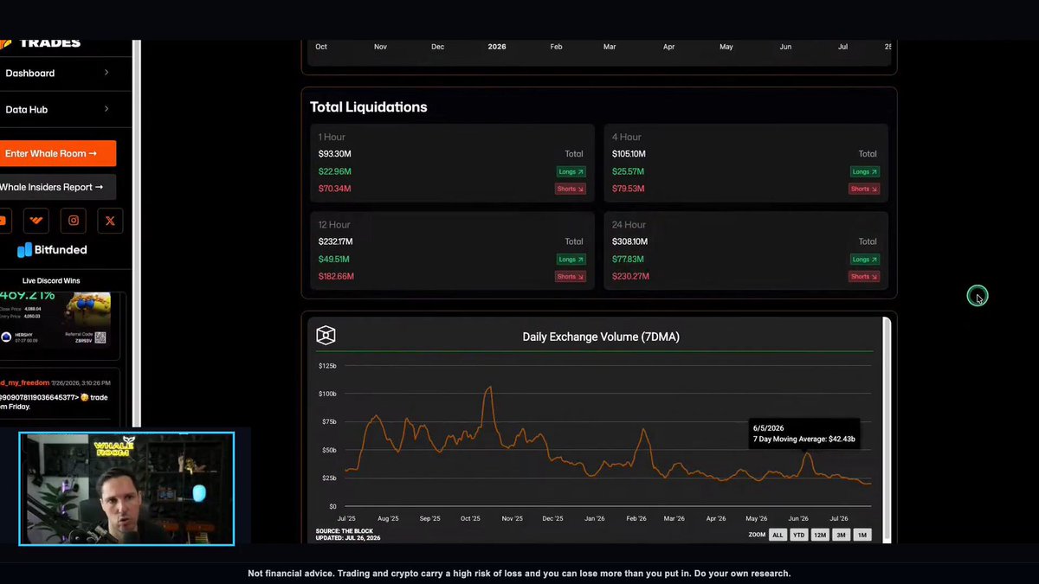This screenshot has height=584, width=1039.
Task: Set chart zoom to 3M
Action: click(841, 535)
